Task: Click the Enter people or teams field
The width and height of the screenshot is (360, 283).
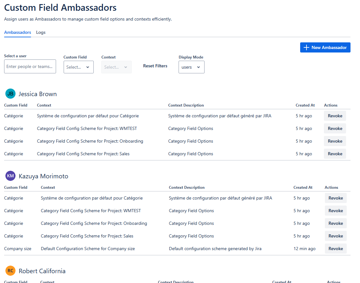Action: coord(30,66)
